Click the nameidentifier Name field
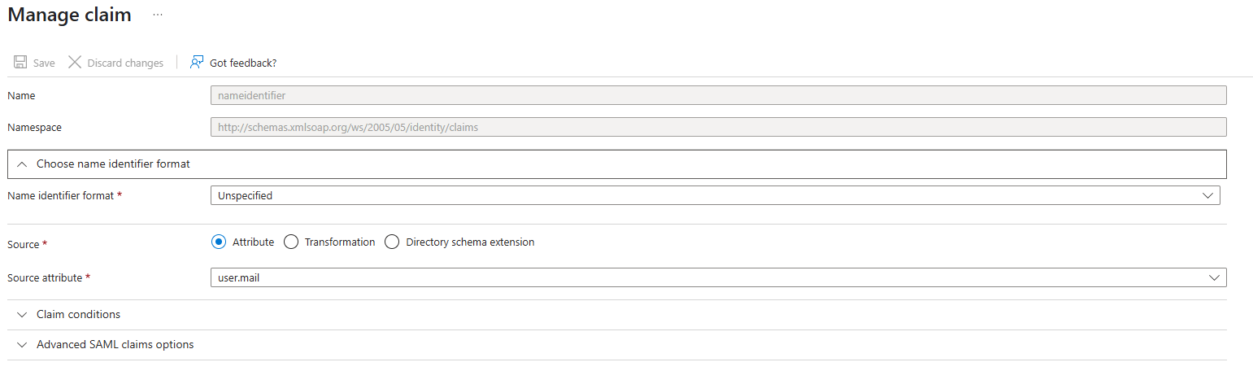The height and width of the screenshot is (384, 1253). (x=719, y=95)
